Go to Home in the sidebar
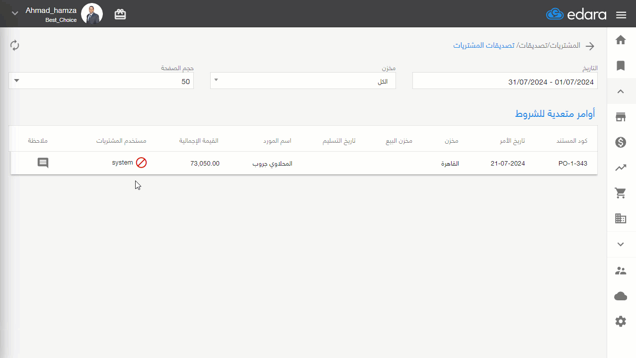The image size is (636, 358). click(x=621, y=40)
